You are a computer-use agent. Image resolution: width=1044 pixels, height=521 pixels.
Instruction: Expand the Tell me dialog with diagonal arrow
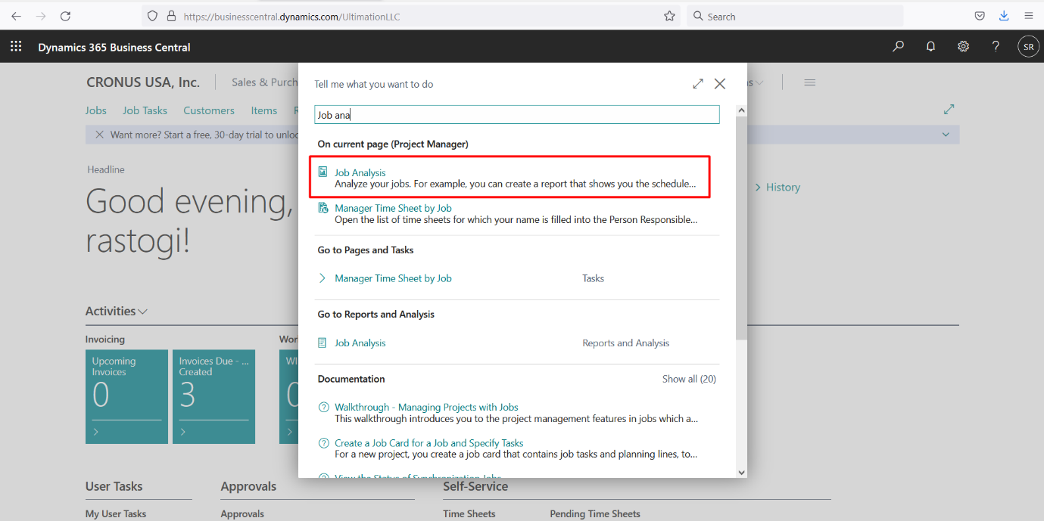(x=697, y=83)
